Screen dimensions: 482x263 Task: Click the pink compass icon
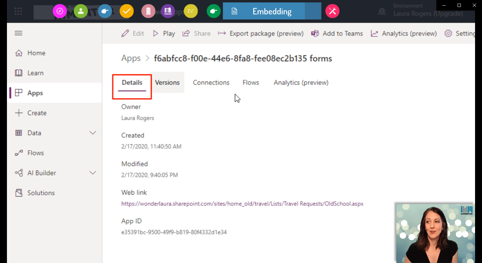click(x=60, y=12)
